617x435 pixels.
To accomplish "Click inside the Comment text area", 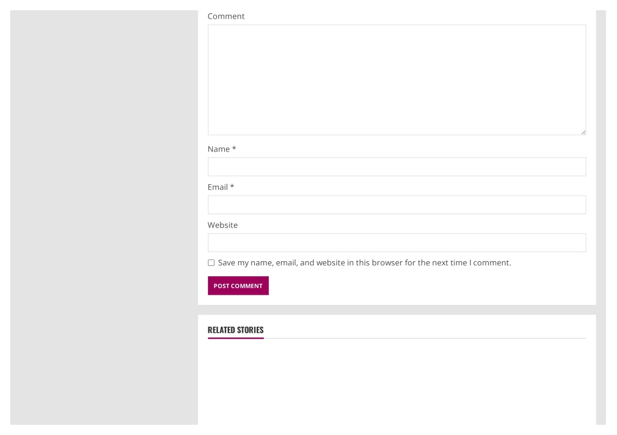I will 396,80.
